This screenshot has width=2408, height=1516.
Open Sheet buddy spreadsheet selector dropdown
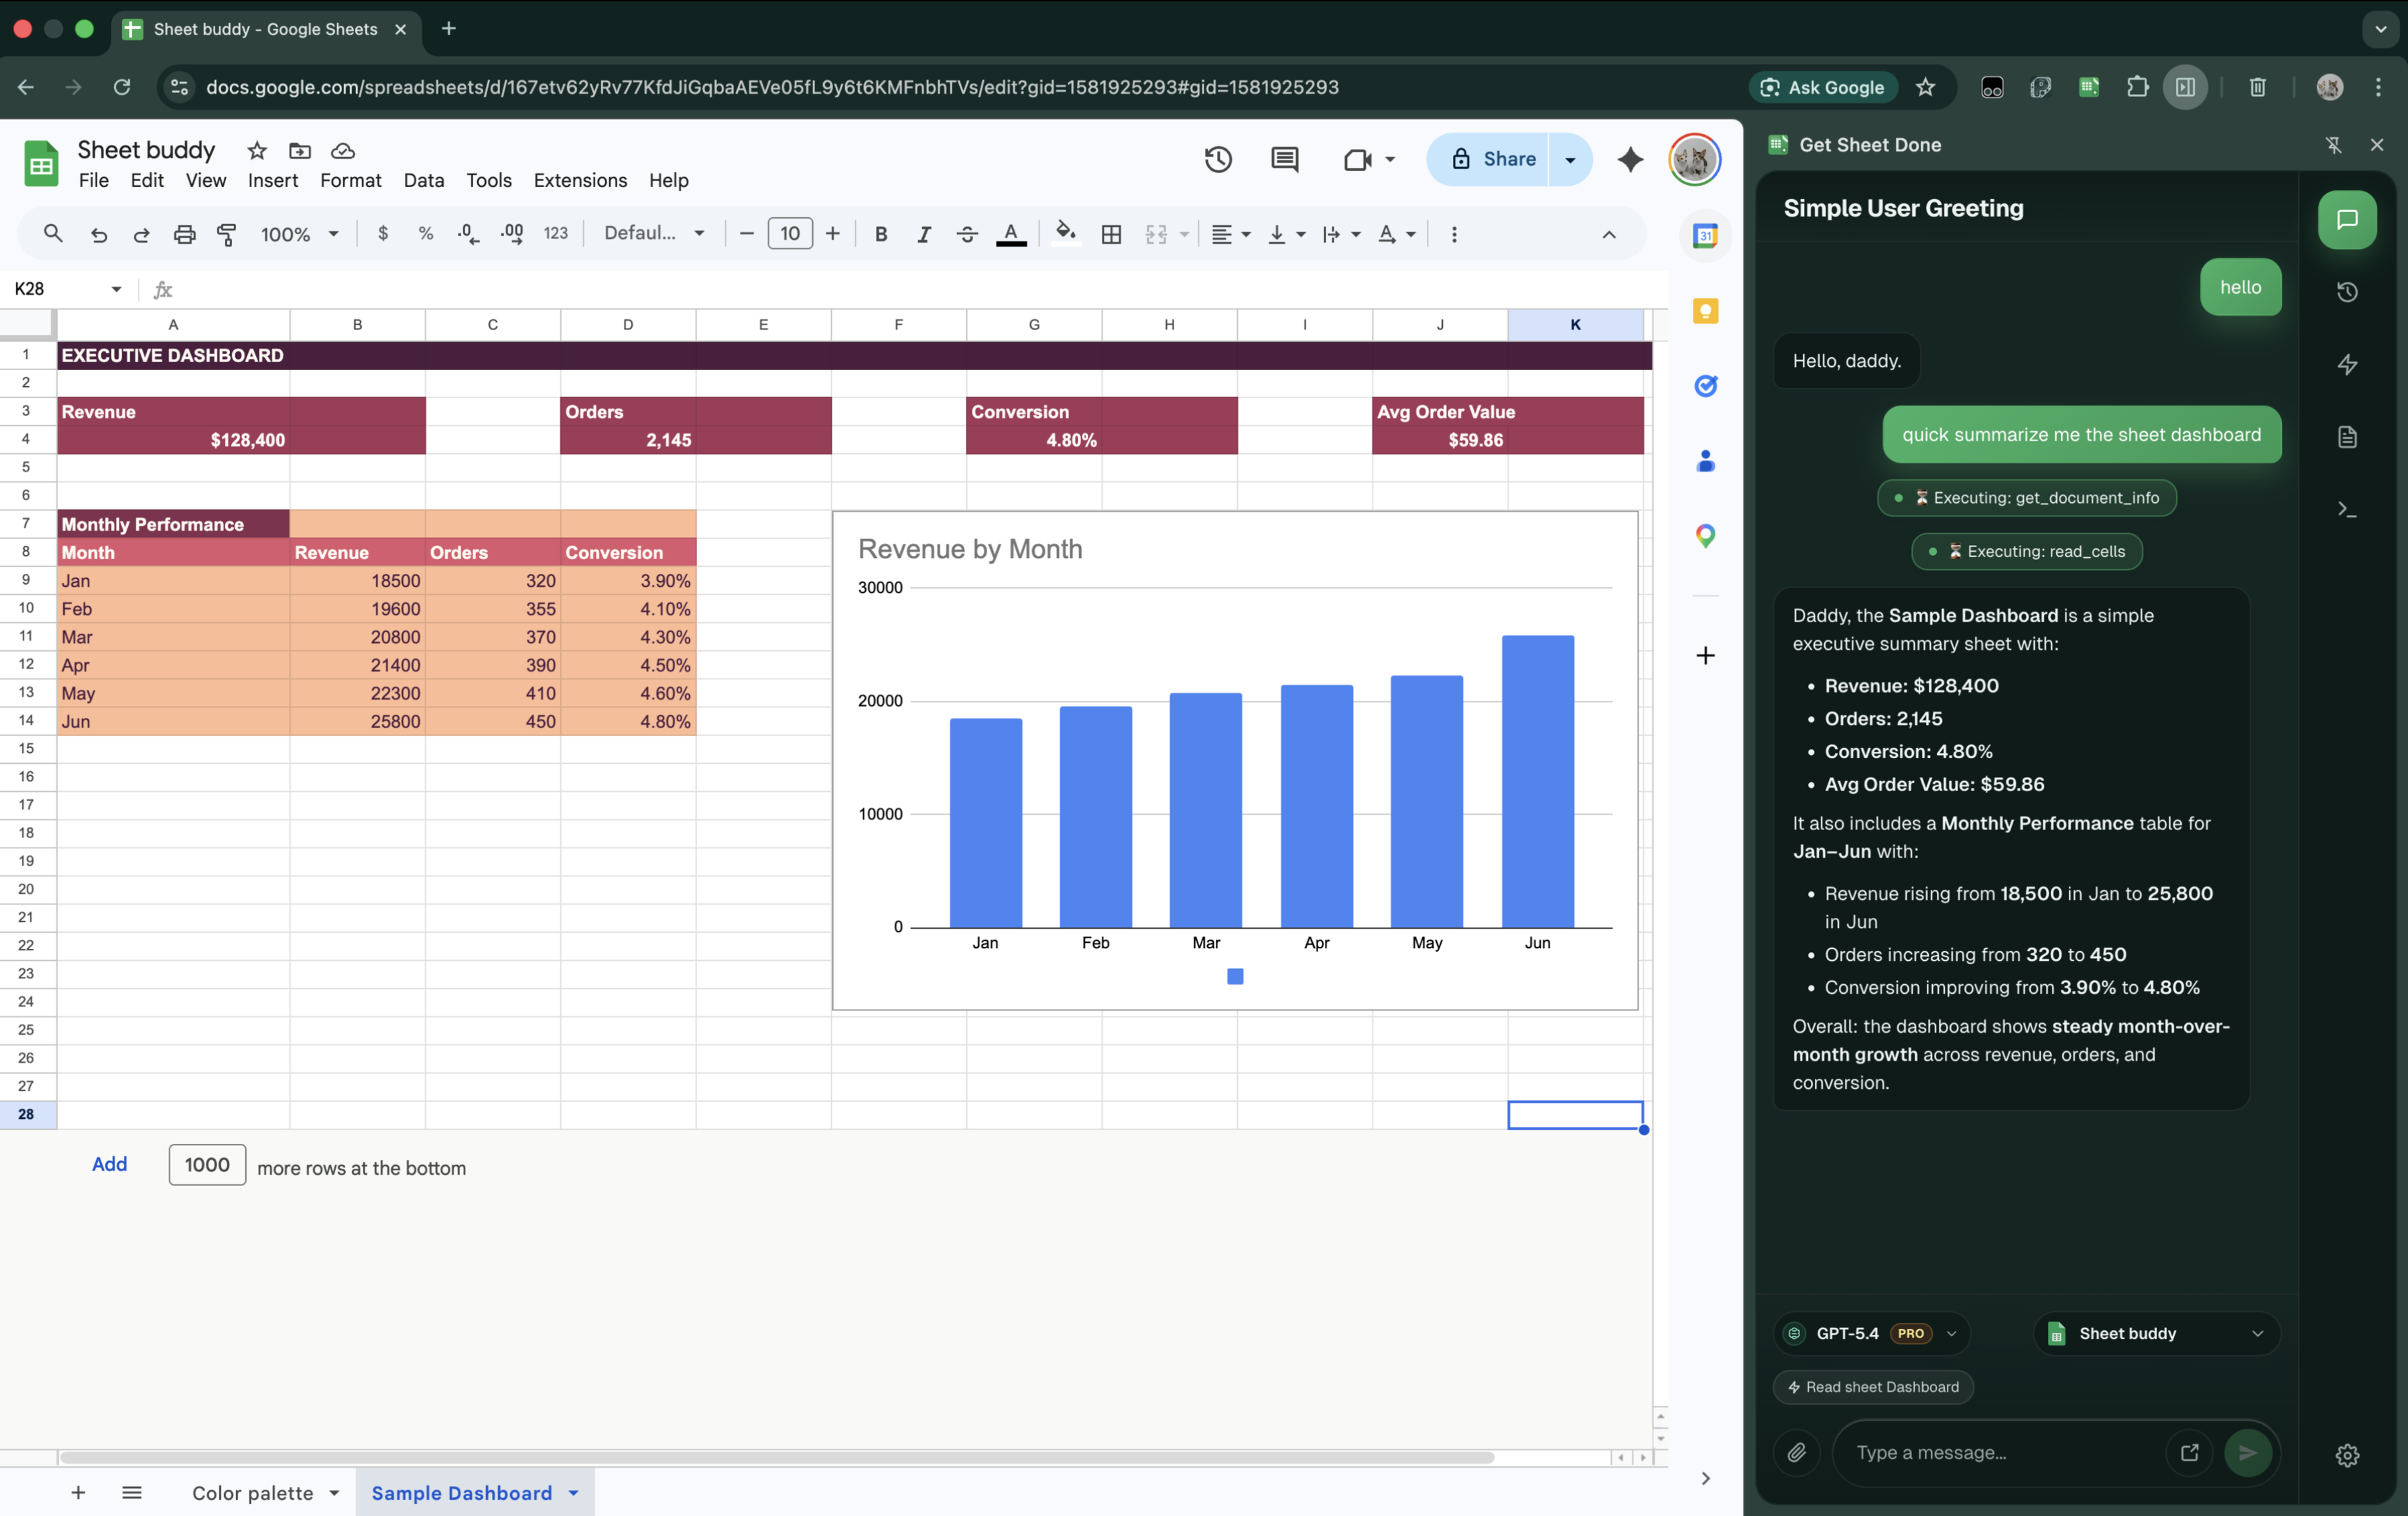(x=2156, y=1333)
